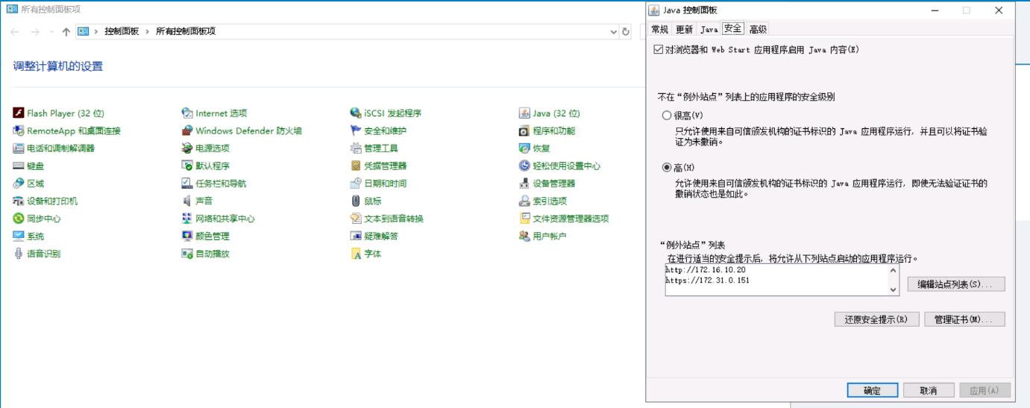Click the Back arrow in control panel
The width and height of the screenshot is (1030, 408).
coord(16,31)
